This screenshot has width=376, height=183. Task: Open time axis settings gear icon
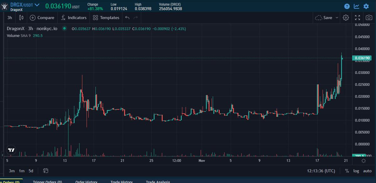pos(363,161)
